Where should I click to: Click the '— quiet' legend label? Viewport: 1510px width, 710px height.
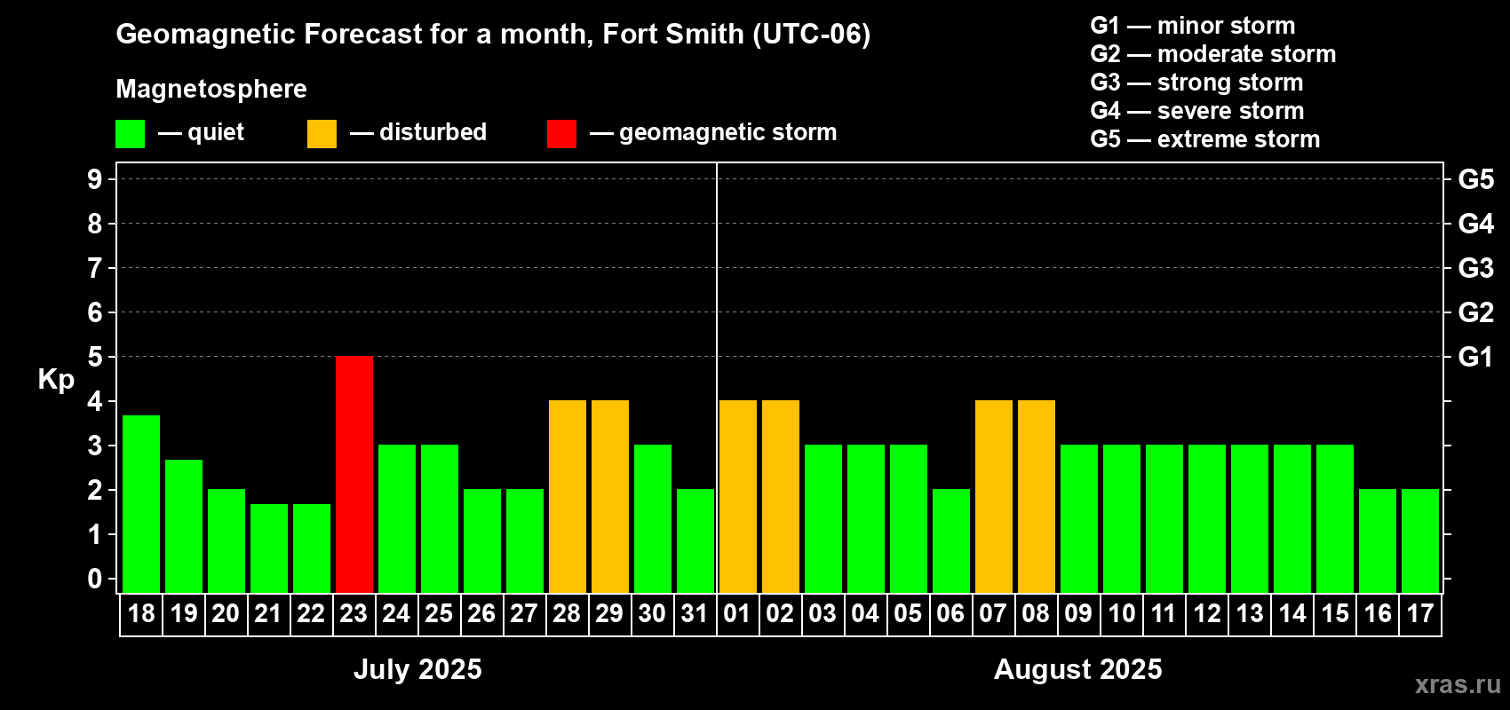[x=201, y=133]
